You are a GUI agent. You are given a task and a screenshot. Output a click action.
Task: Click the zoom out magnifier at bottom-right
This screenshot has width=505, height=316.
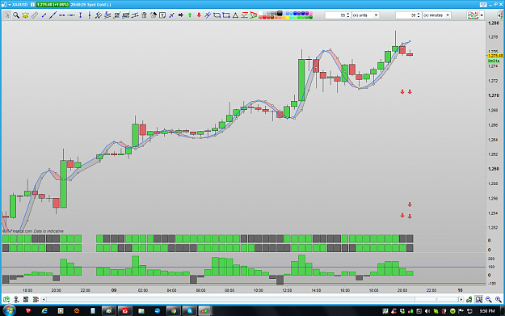pyautogui.click(x=489, y=300)
